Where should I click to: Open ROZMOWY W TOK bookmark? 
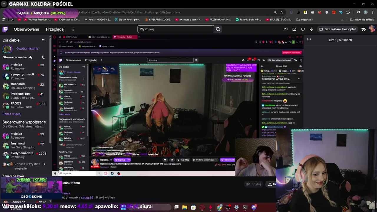tap(67, 20)
